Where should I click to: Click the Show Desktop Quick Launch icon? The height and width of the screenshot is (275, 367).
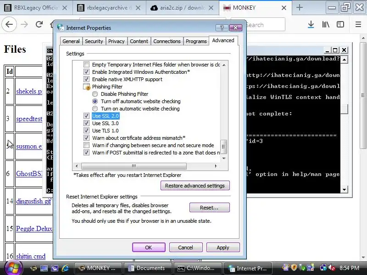[44, 268]
